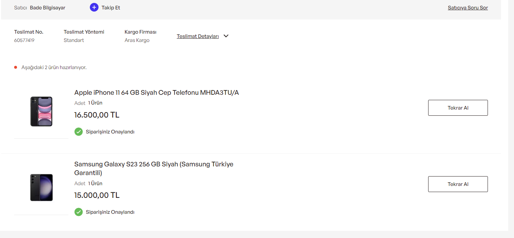Click the Aras Kargo carrier name
The image size is (514, 238).
pos(137,41)
